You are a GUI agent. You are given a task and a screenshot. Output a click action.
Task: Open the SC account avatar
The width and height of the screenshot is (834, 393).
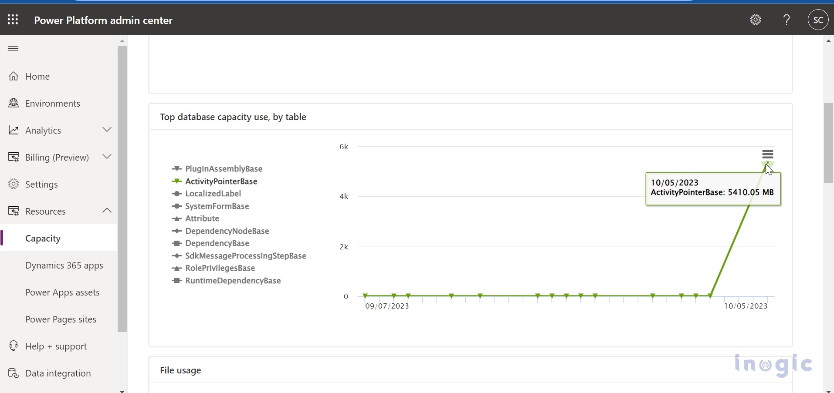pyautogui.click(x=818, y=20)
